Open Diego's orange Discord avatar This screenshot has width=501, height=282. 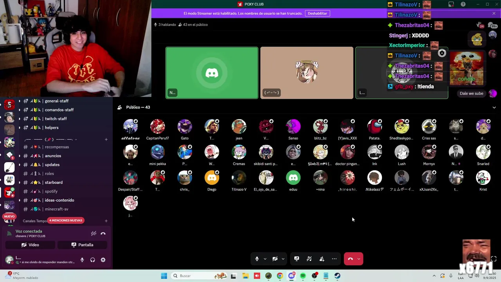[212, 178]
